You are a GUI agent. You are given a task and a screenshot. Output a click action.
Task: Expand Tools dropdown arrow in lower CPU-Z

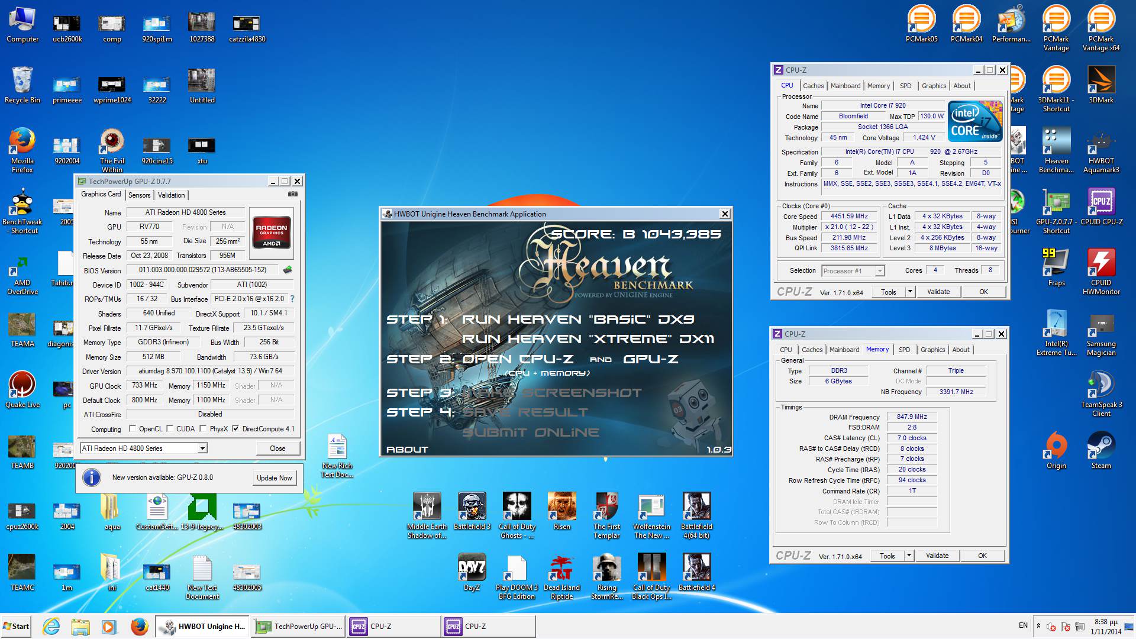(909, 556)
